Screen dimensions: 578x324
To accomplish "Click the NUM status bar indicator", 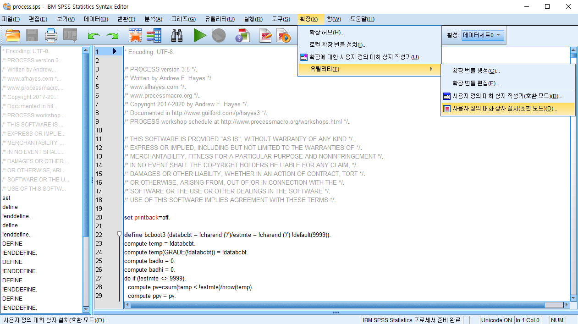I will (x=557, y=320).
